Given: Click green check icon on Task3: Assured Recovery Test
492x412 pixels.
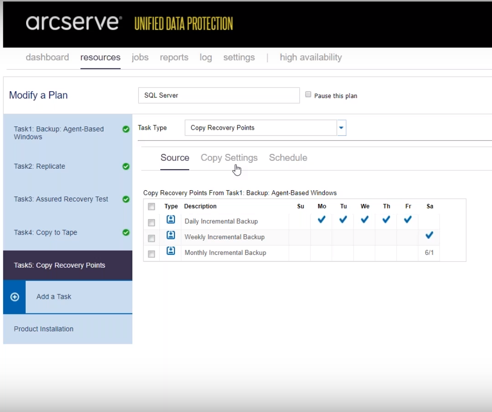Looking at the screenshot, I should pyautogui.click(x=126, y=199).
